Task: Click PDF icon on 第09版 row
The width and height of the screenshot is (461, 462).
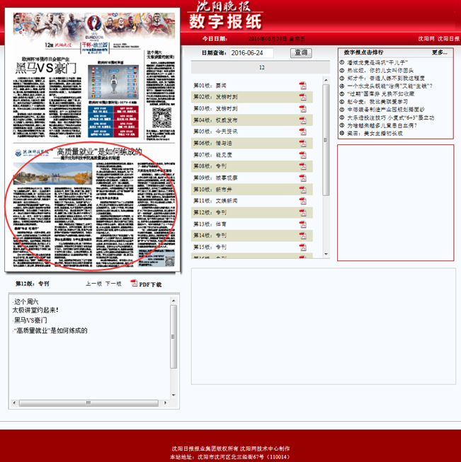Action: point(302,178)
